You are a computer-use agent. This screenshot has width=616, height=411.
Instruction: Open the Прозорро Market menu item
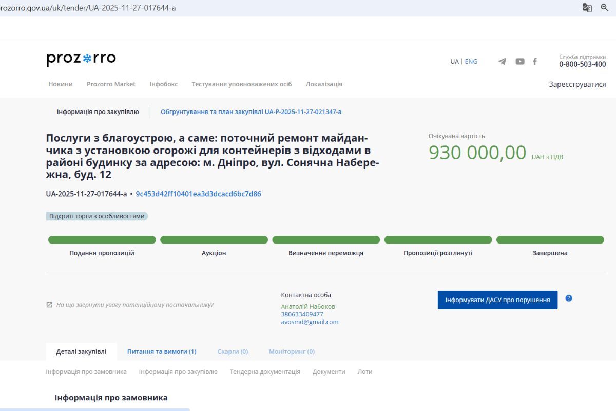tap(111, 84)
